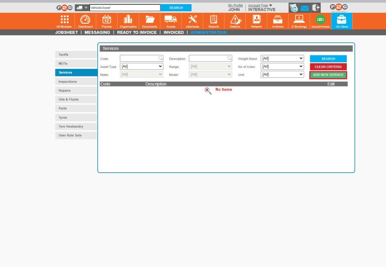Open the notifications tag icon showing 86
The image size is (386, 267).
point(294,8)
